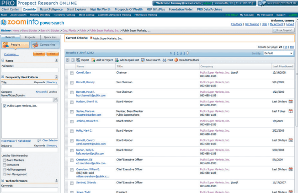Click the ZoomInfo powersearch logo
Viewport: 298px width, 193px height.
click(32, 22)
